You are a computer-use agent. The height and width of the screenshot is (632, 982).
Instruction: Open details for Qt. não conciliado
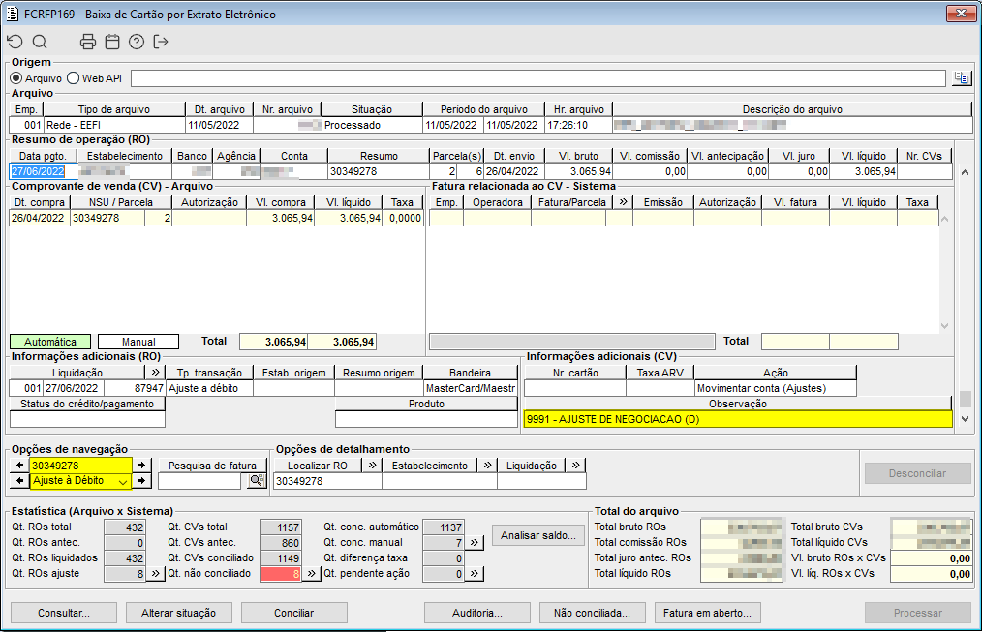pos(311,573)
